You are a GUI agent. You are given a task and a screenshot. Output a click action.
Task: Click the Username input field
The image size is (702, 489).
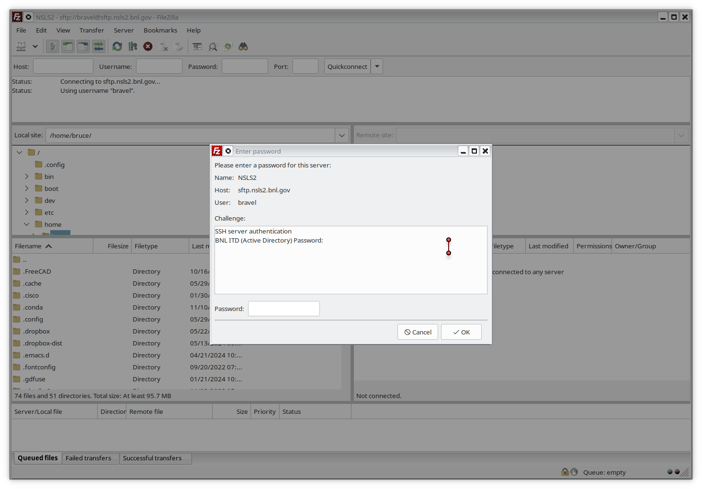(159, 66)
